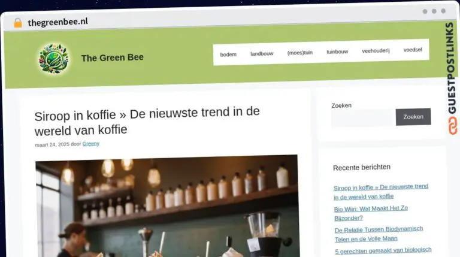
Task: Open De Relatie Tussen Biodynamisch Telen link
Action: pos(379,234)
